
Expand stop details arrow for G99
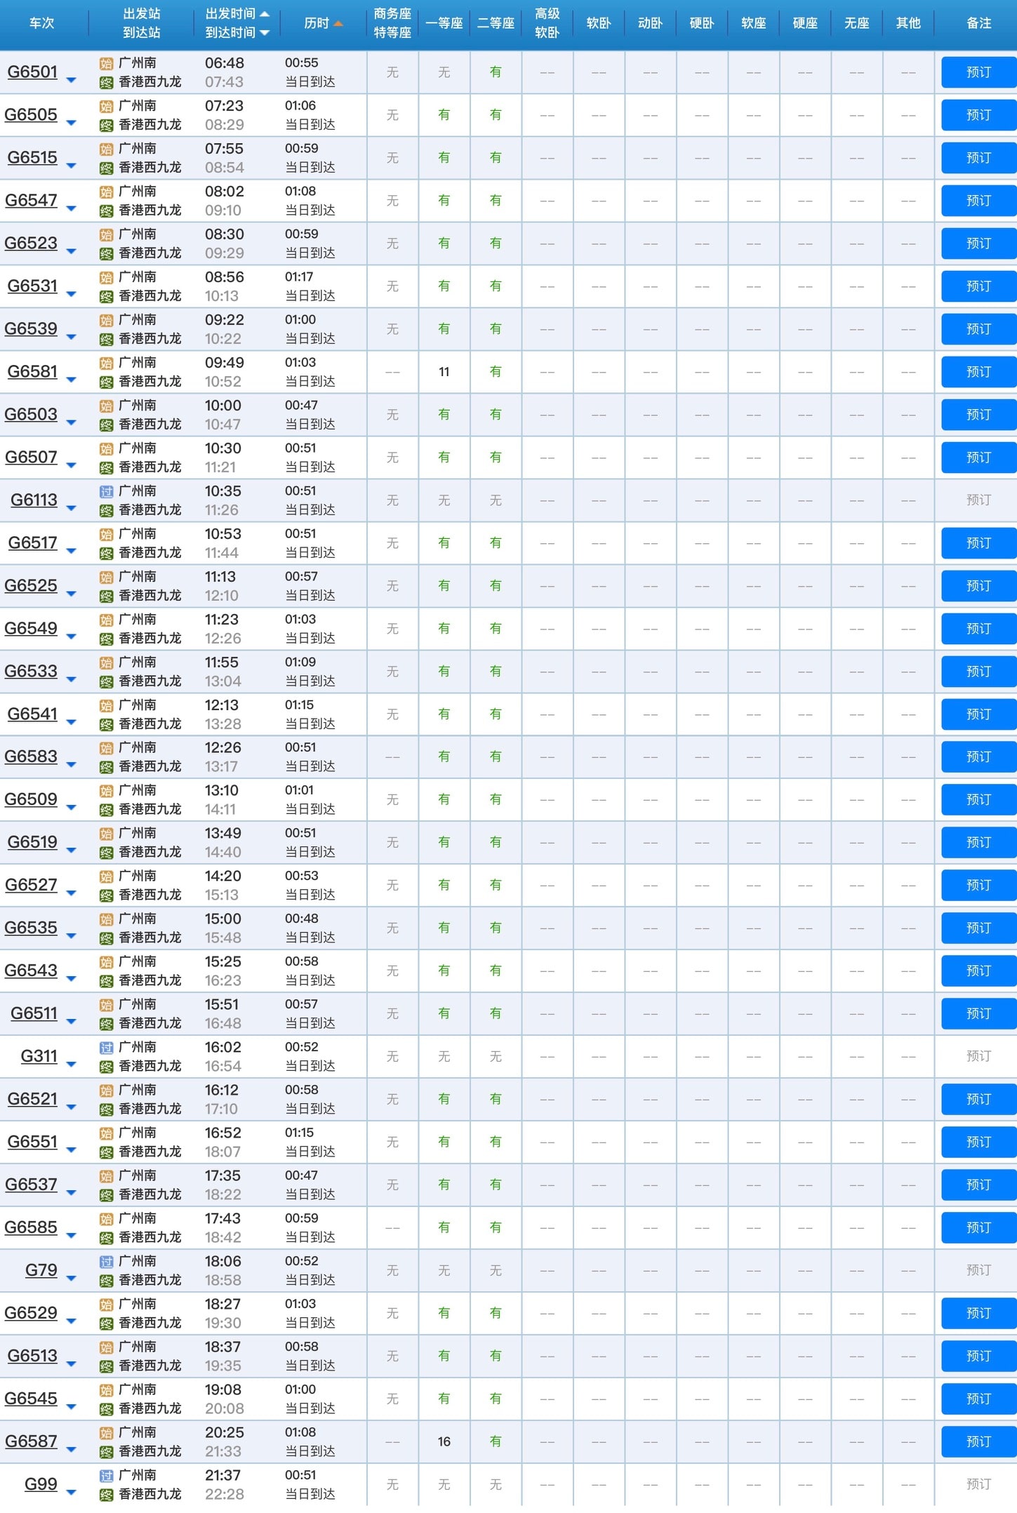click(x=71, y=1493)
